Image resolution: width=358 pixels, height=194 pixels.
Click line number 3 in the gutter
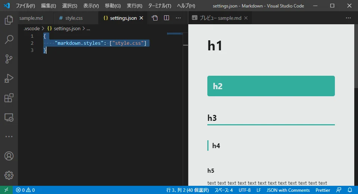tap(32, 50)
